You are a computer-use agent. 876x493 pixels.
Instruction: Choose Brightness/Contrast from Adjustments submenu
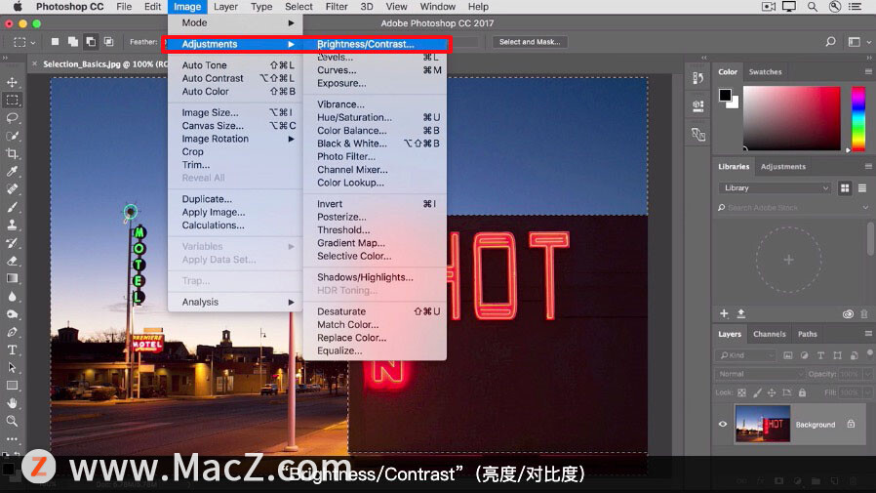pos(366,44)
